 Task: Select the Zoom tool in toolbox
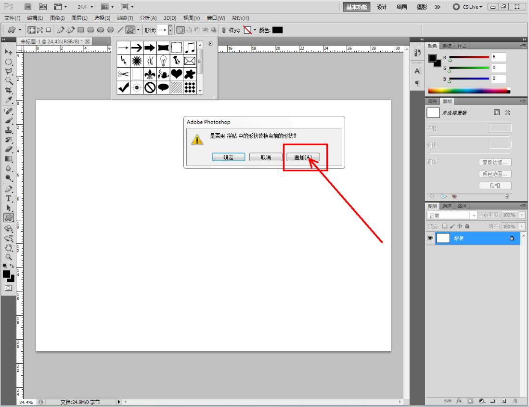(9, 257)
